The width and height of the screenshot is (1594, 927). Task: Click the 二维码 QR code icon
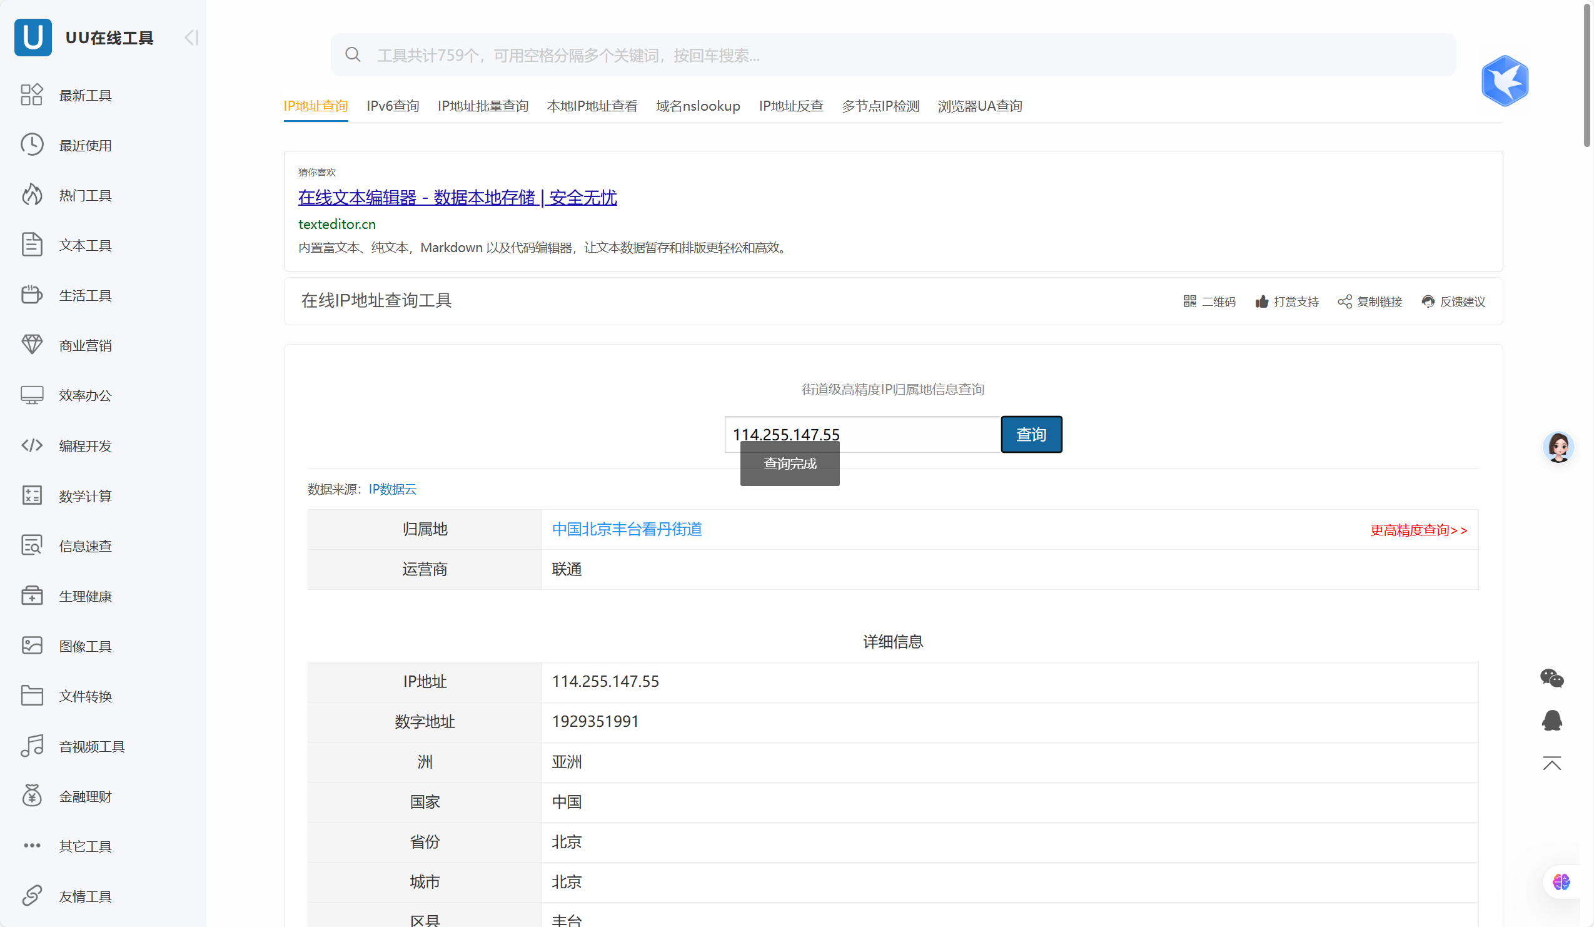(1189, 301)
